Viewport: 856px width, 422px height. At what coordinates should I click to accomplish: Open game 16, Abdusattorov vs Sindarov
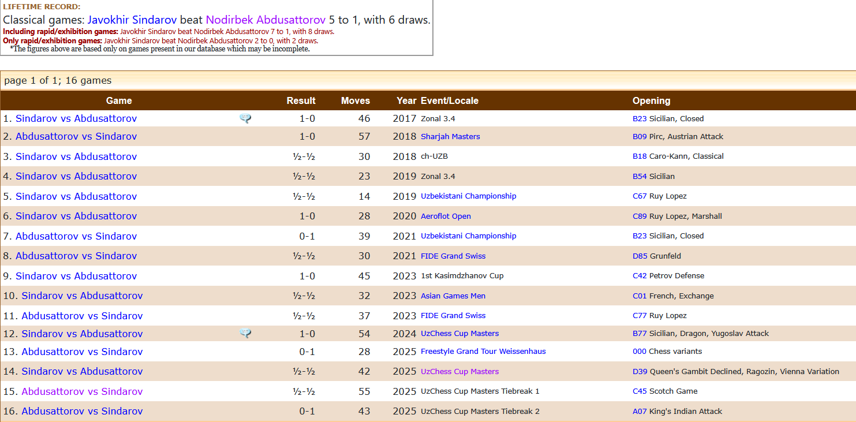pyautogui.click(x=82, y=411)
